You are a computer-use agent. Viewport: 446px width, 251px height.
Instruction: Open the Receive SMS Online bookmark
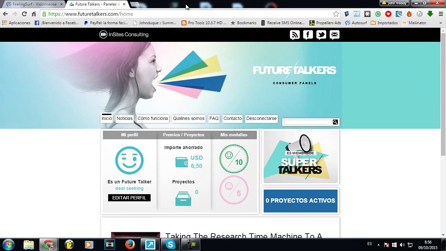click(x=283, y=23)
